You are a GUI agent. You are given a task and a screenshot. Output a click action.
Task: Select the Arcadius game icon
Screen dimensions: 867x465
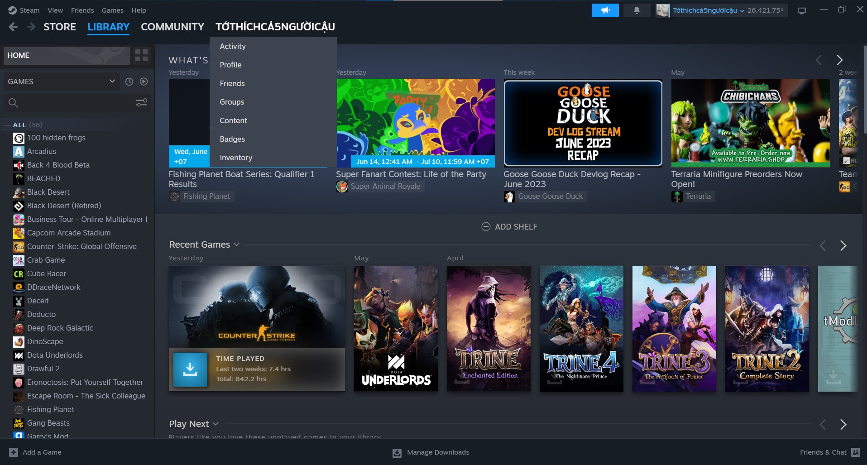click(19, 152)
